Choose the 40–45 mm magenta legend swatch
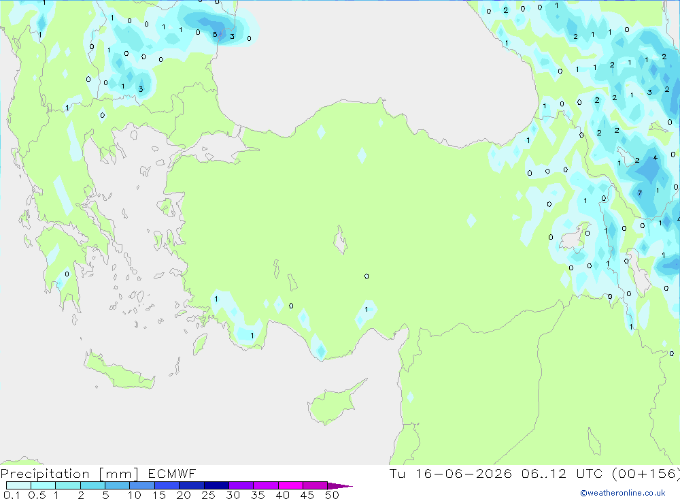 tap(290, 485)
